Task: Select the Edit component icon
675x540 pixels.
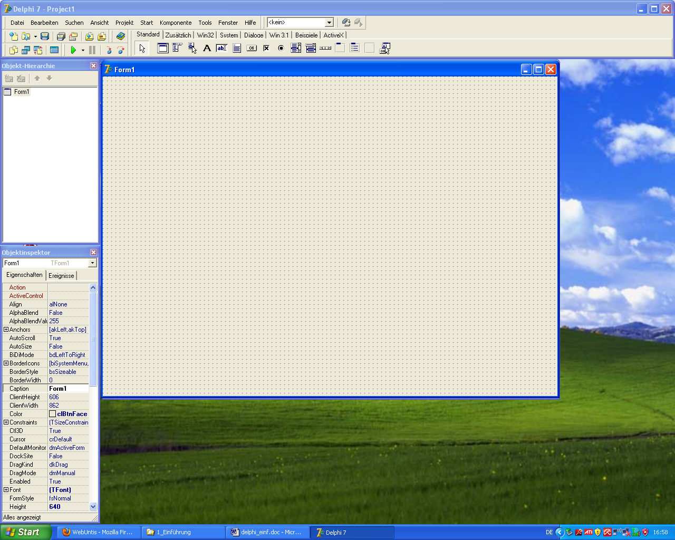Action: click(222, 49)
